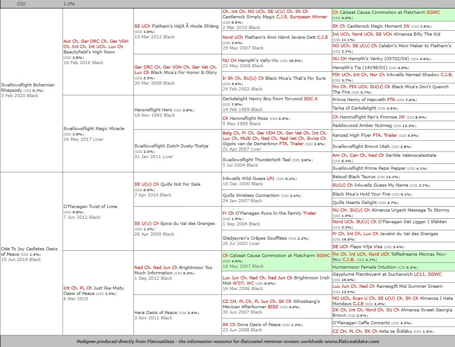Open "Epice du Val des Granges"
455x347 pixels.
[188, 224]
